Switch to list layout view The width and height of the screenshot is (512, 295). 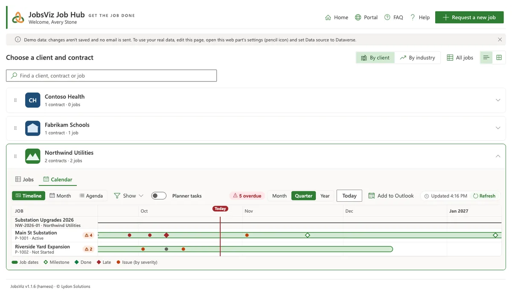[x=486, y=58]
